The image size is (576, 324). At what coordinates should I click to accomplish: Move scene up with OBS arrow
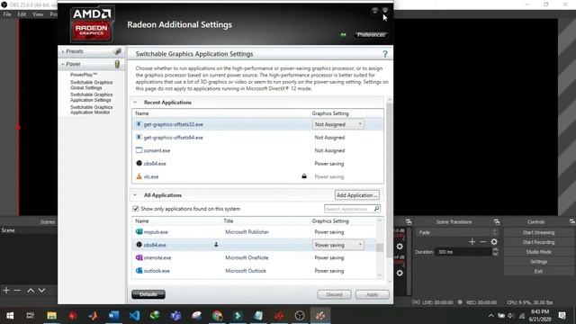pyautogui.click(x=31, y=290)
